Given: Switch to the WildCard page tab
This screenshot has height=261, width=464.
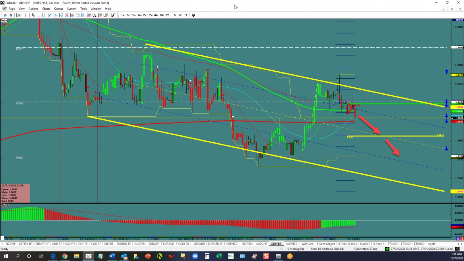Looking at the screenshot, I should [x=307, y=244].
